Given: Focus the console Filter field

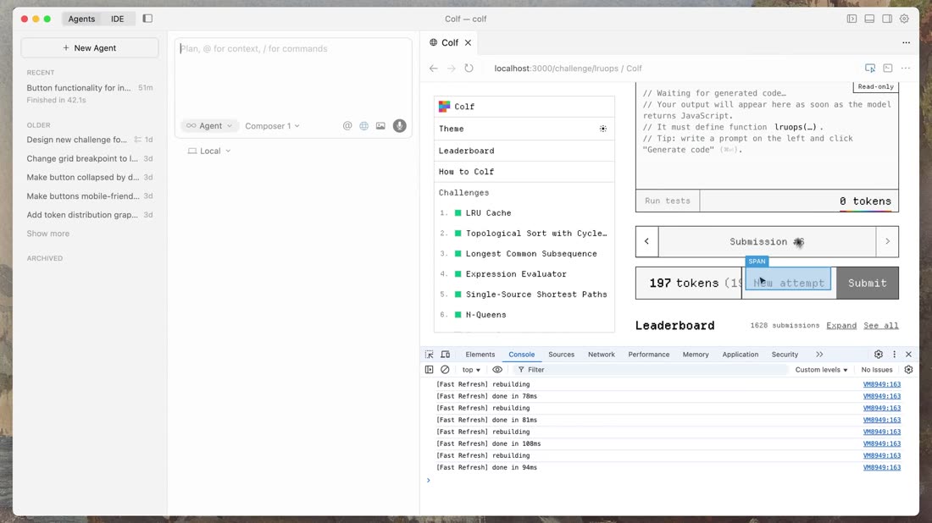Looking at the screenshot, I should [649, 369].
